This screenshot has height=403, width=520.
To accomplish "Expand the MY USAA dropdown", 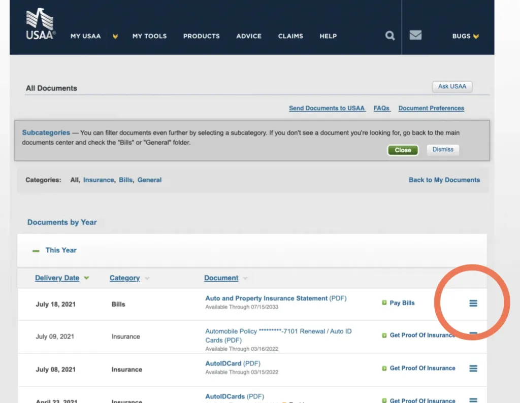I will click(x=115, y=36).
